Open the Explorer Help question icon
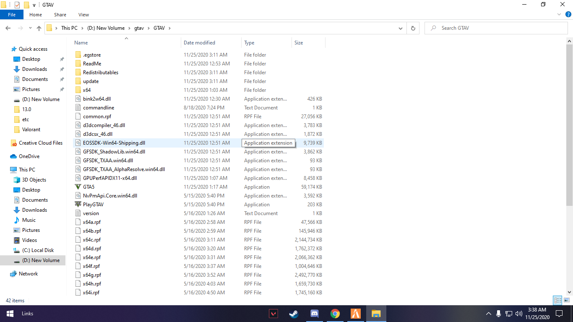This screenshot has height=322, width=573. click(x=568, y=14)
